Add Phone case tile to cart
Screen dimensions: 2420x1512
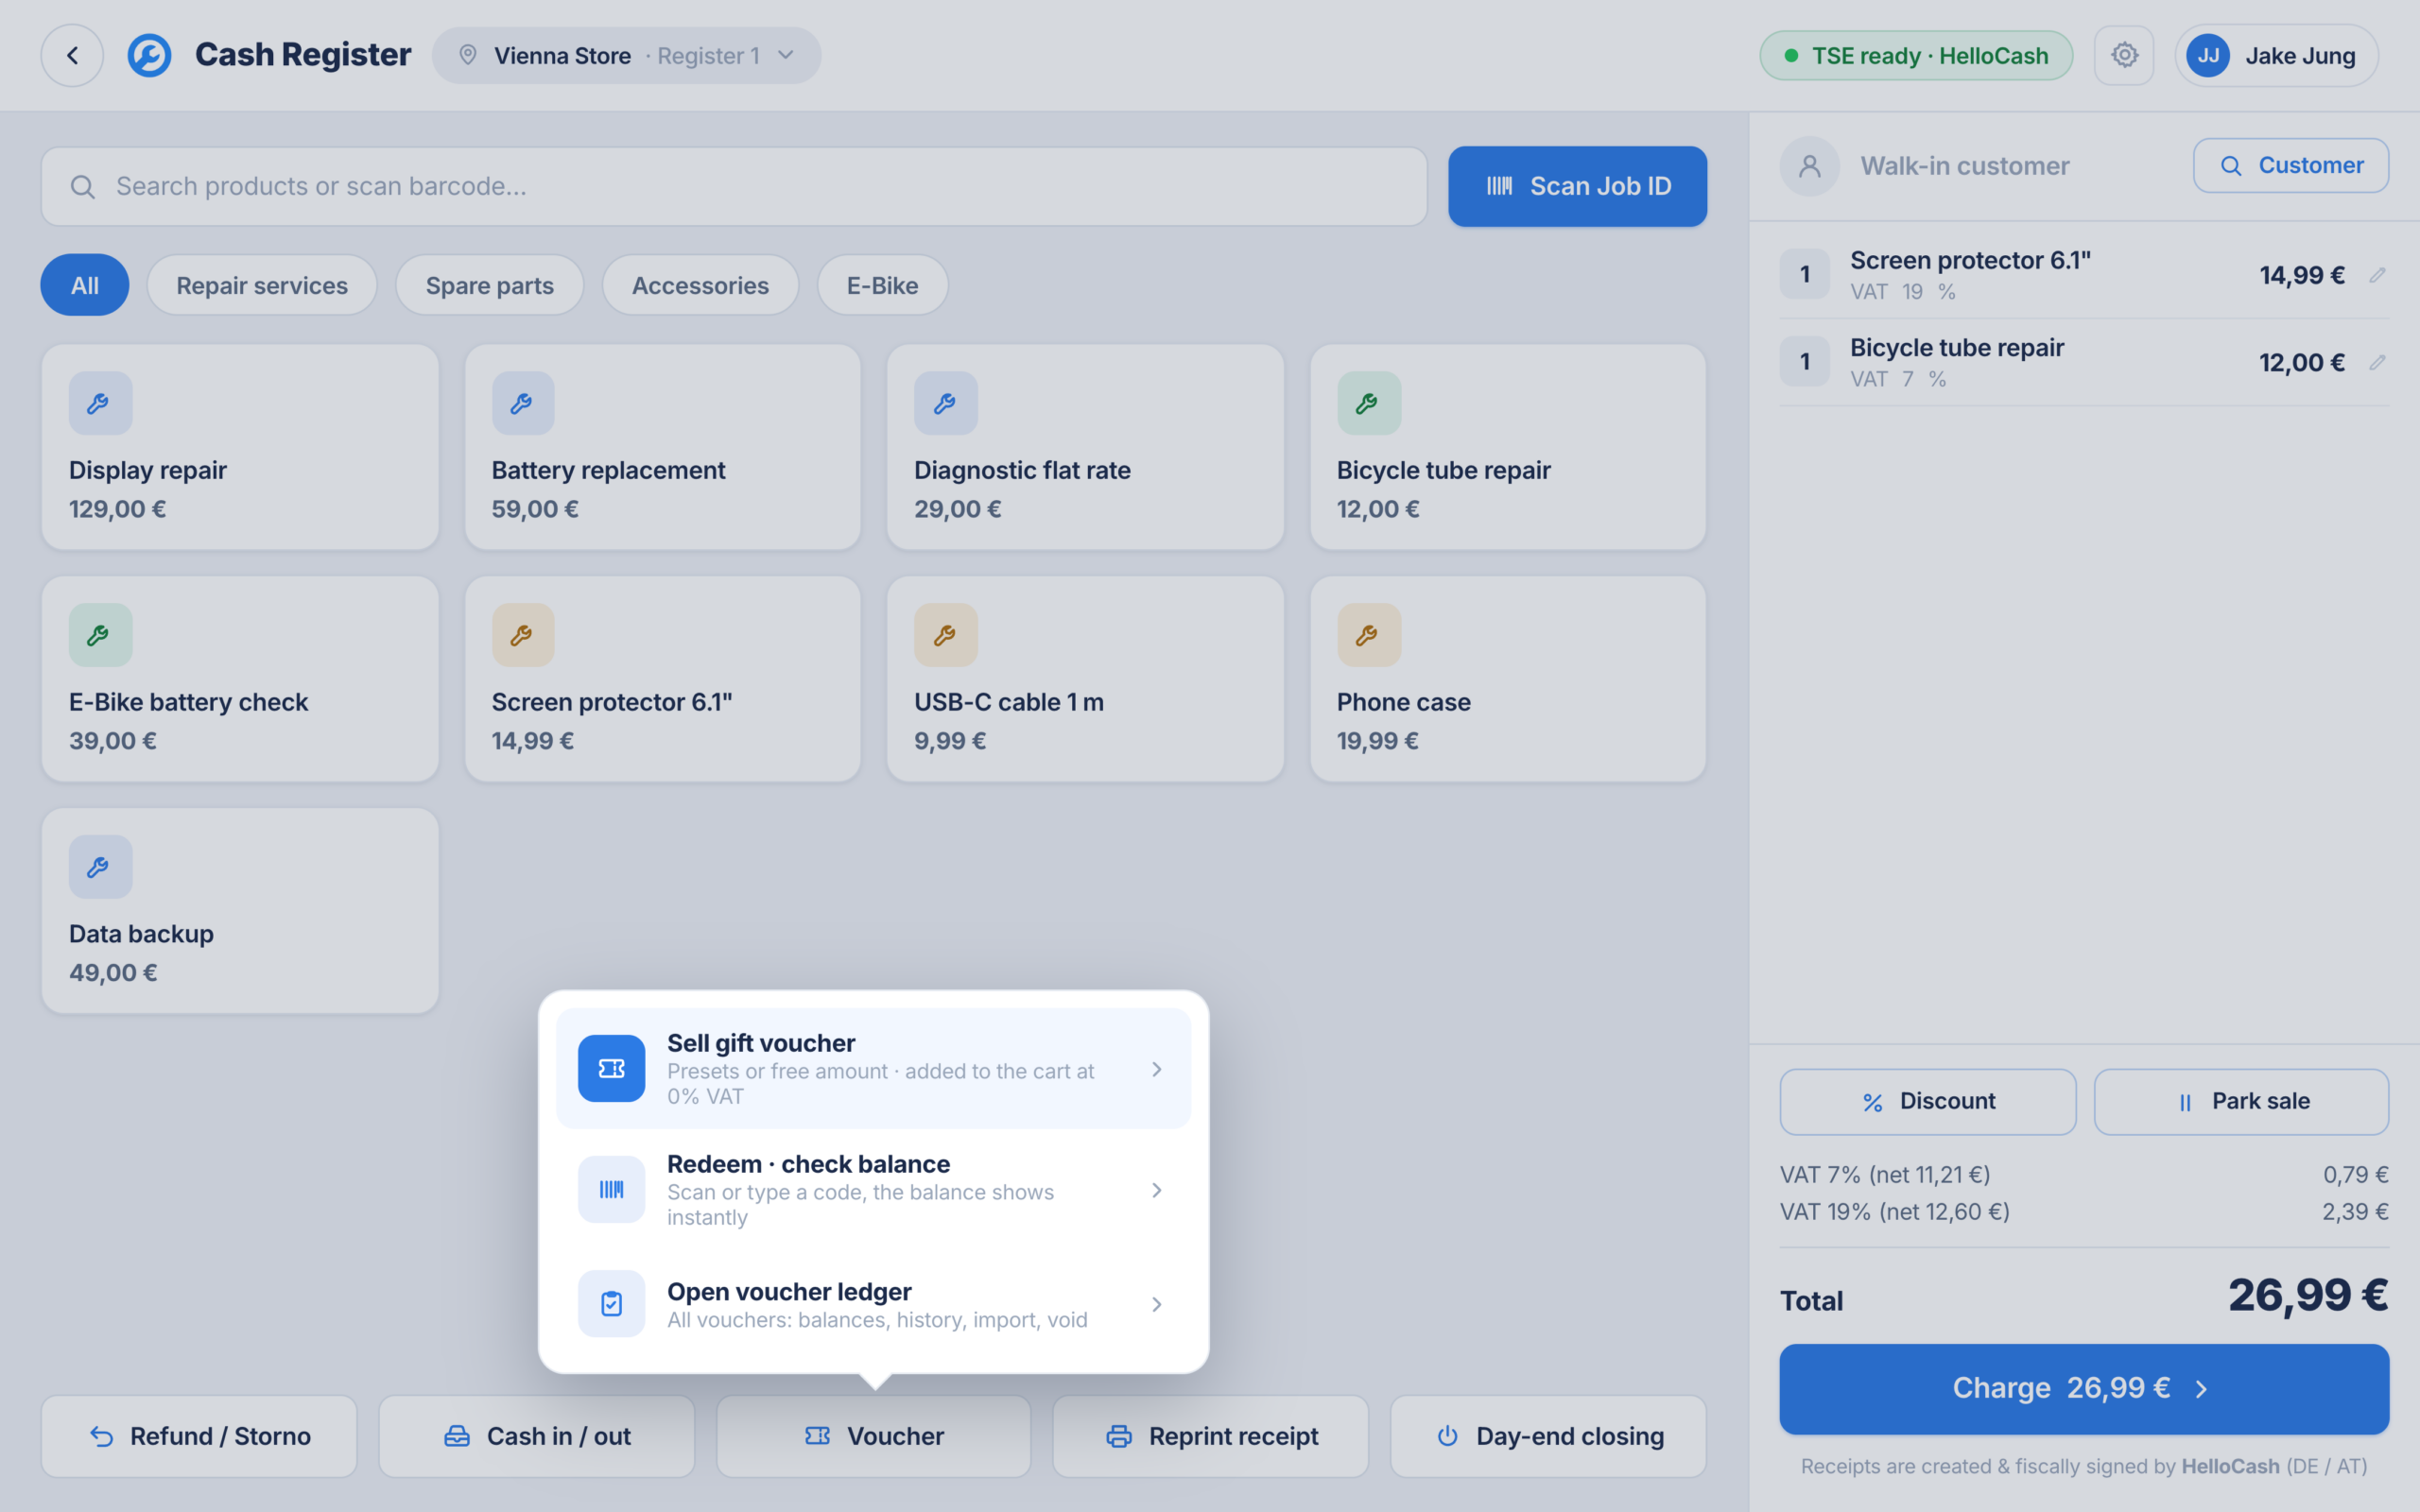[x=1508, y=679]
